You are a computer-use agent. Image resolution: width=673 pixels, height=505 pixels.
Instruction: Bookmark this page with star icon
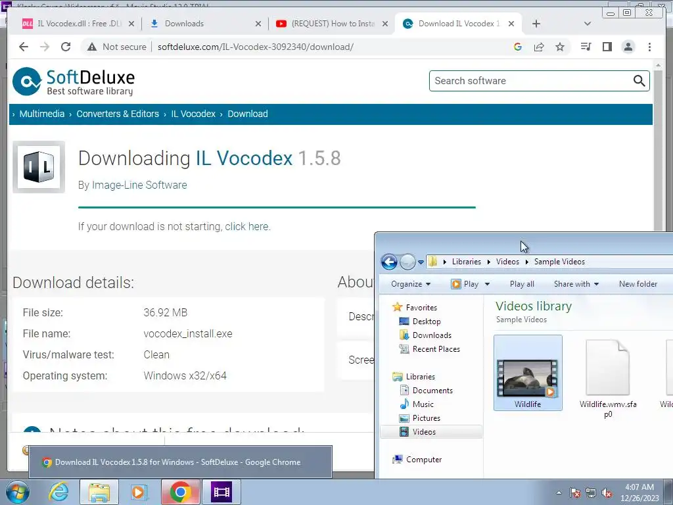560,47
